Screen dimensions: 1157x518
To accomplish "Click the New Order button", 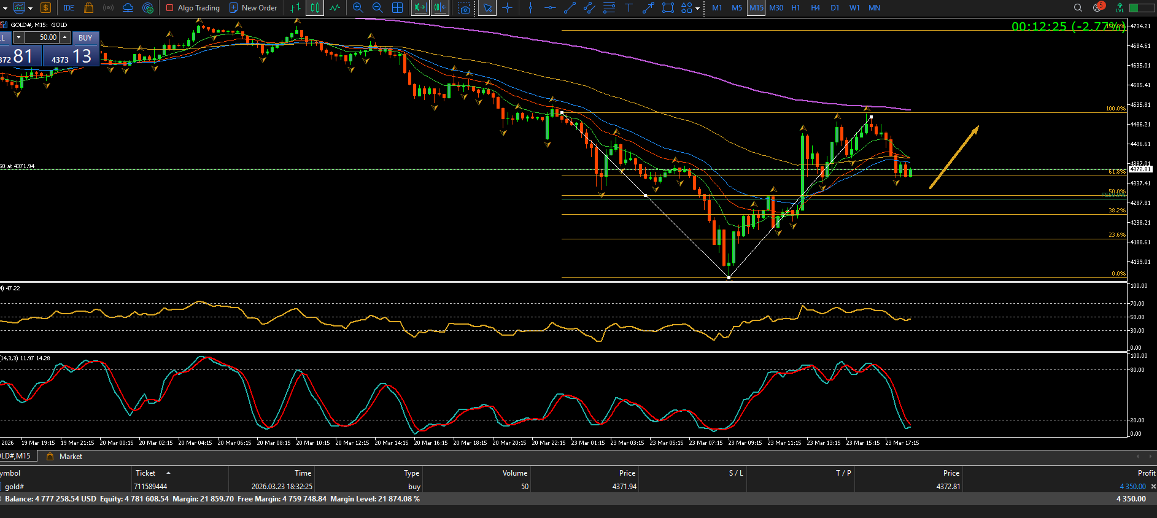I will tap(253, 8).
